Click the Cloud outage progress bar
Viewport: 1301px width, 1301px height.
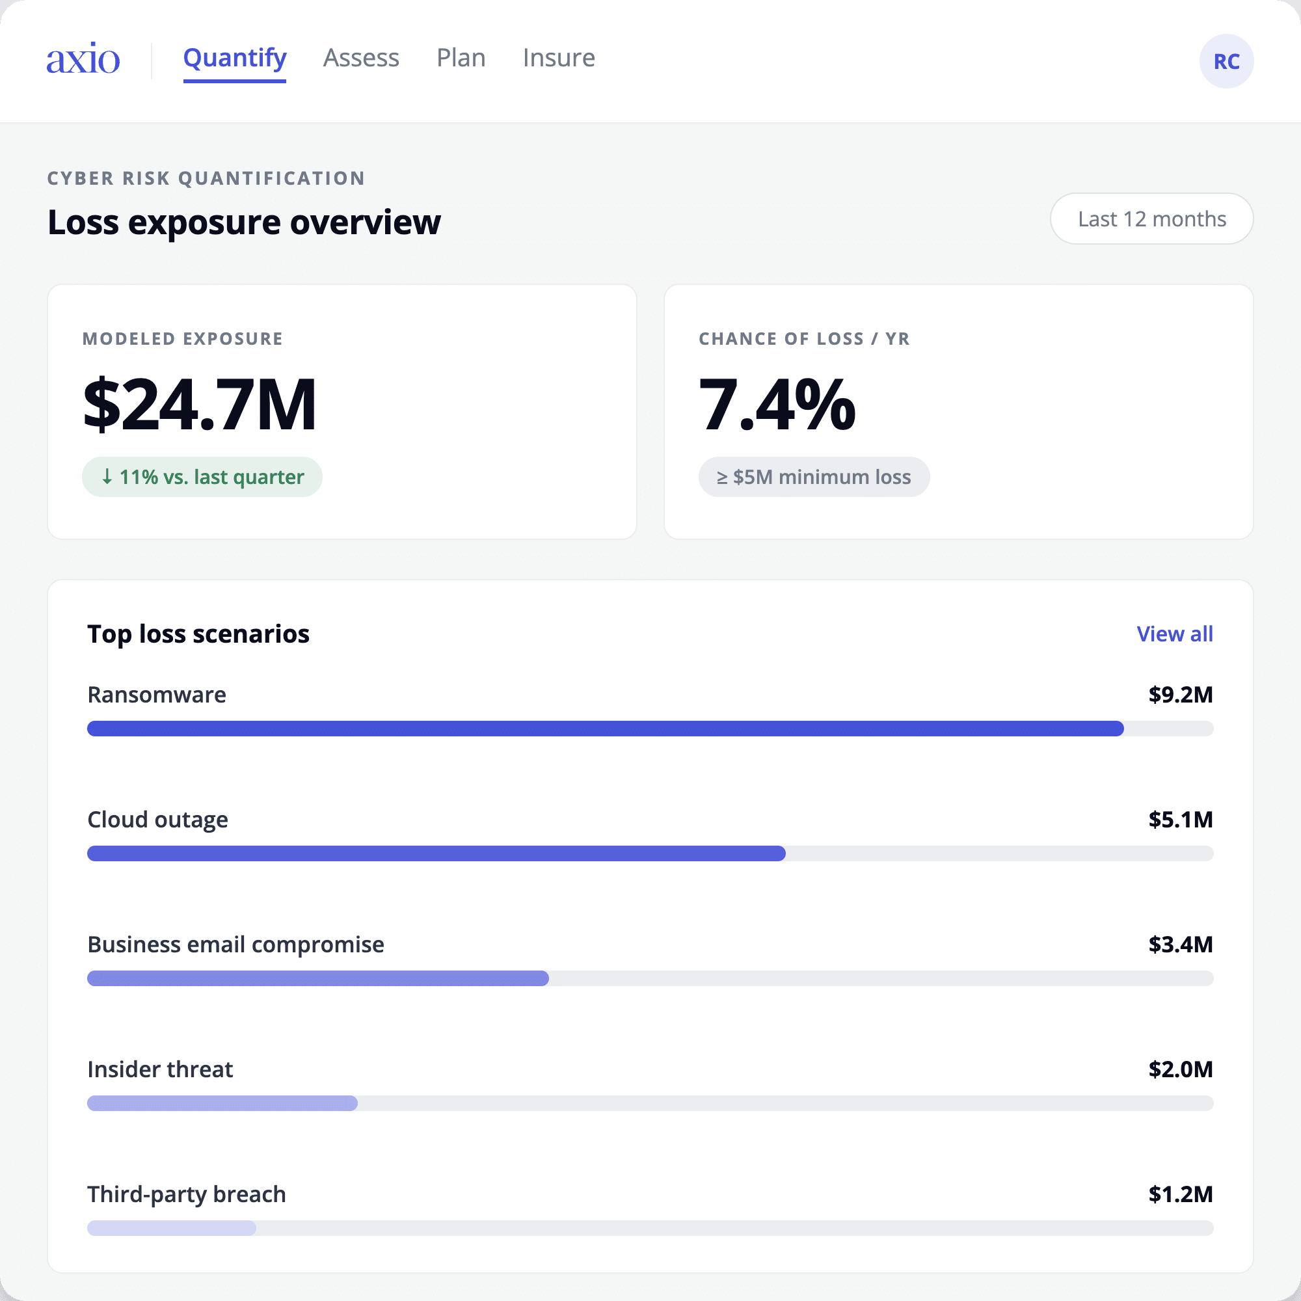point(650,853)
